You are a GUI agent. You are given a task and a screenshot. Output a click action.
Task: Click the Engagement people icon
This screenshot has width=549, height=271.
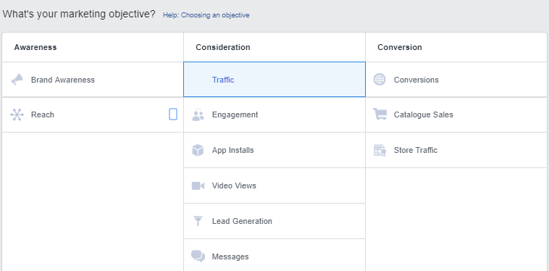pyautogui.click(x=198, y=114)
